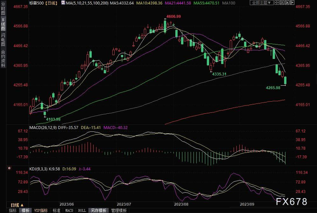
Task: Open the 闪电图 side tab
Action: pos(3,39)
